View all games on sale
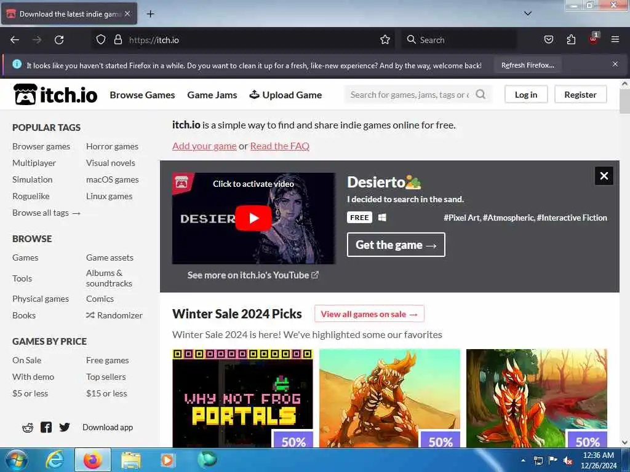The width and height of the screenshot is (630, 472). click(x=369, y=314)
